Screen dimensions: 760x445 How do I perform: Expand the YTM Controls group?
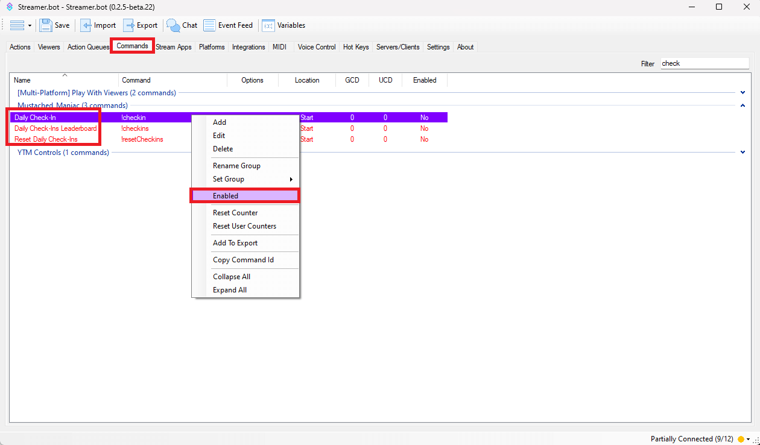click(743, 153)
